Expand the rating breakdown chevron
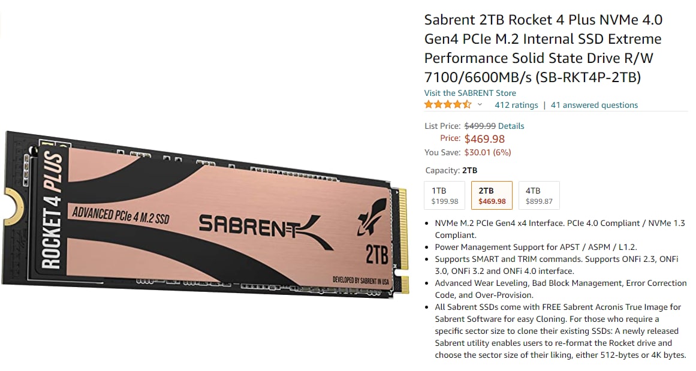Image resolution: width=696 pixels, height=371 pixels. click(480, 105)
